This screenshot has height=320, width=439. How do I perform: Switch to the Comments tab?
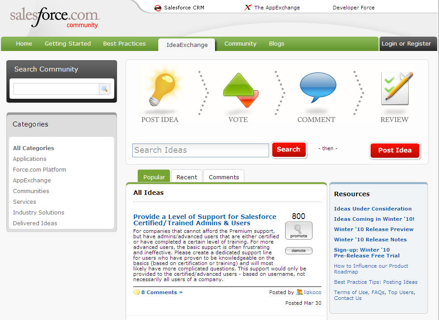pos(224,176)
